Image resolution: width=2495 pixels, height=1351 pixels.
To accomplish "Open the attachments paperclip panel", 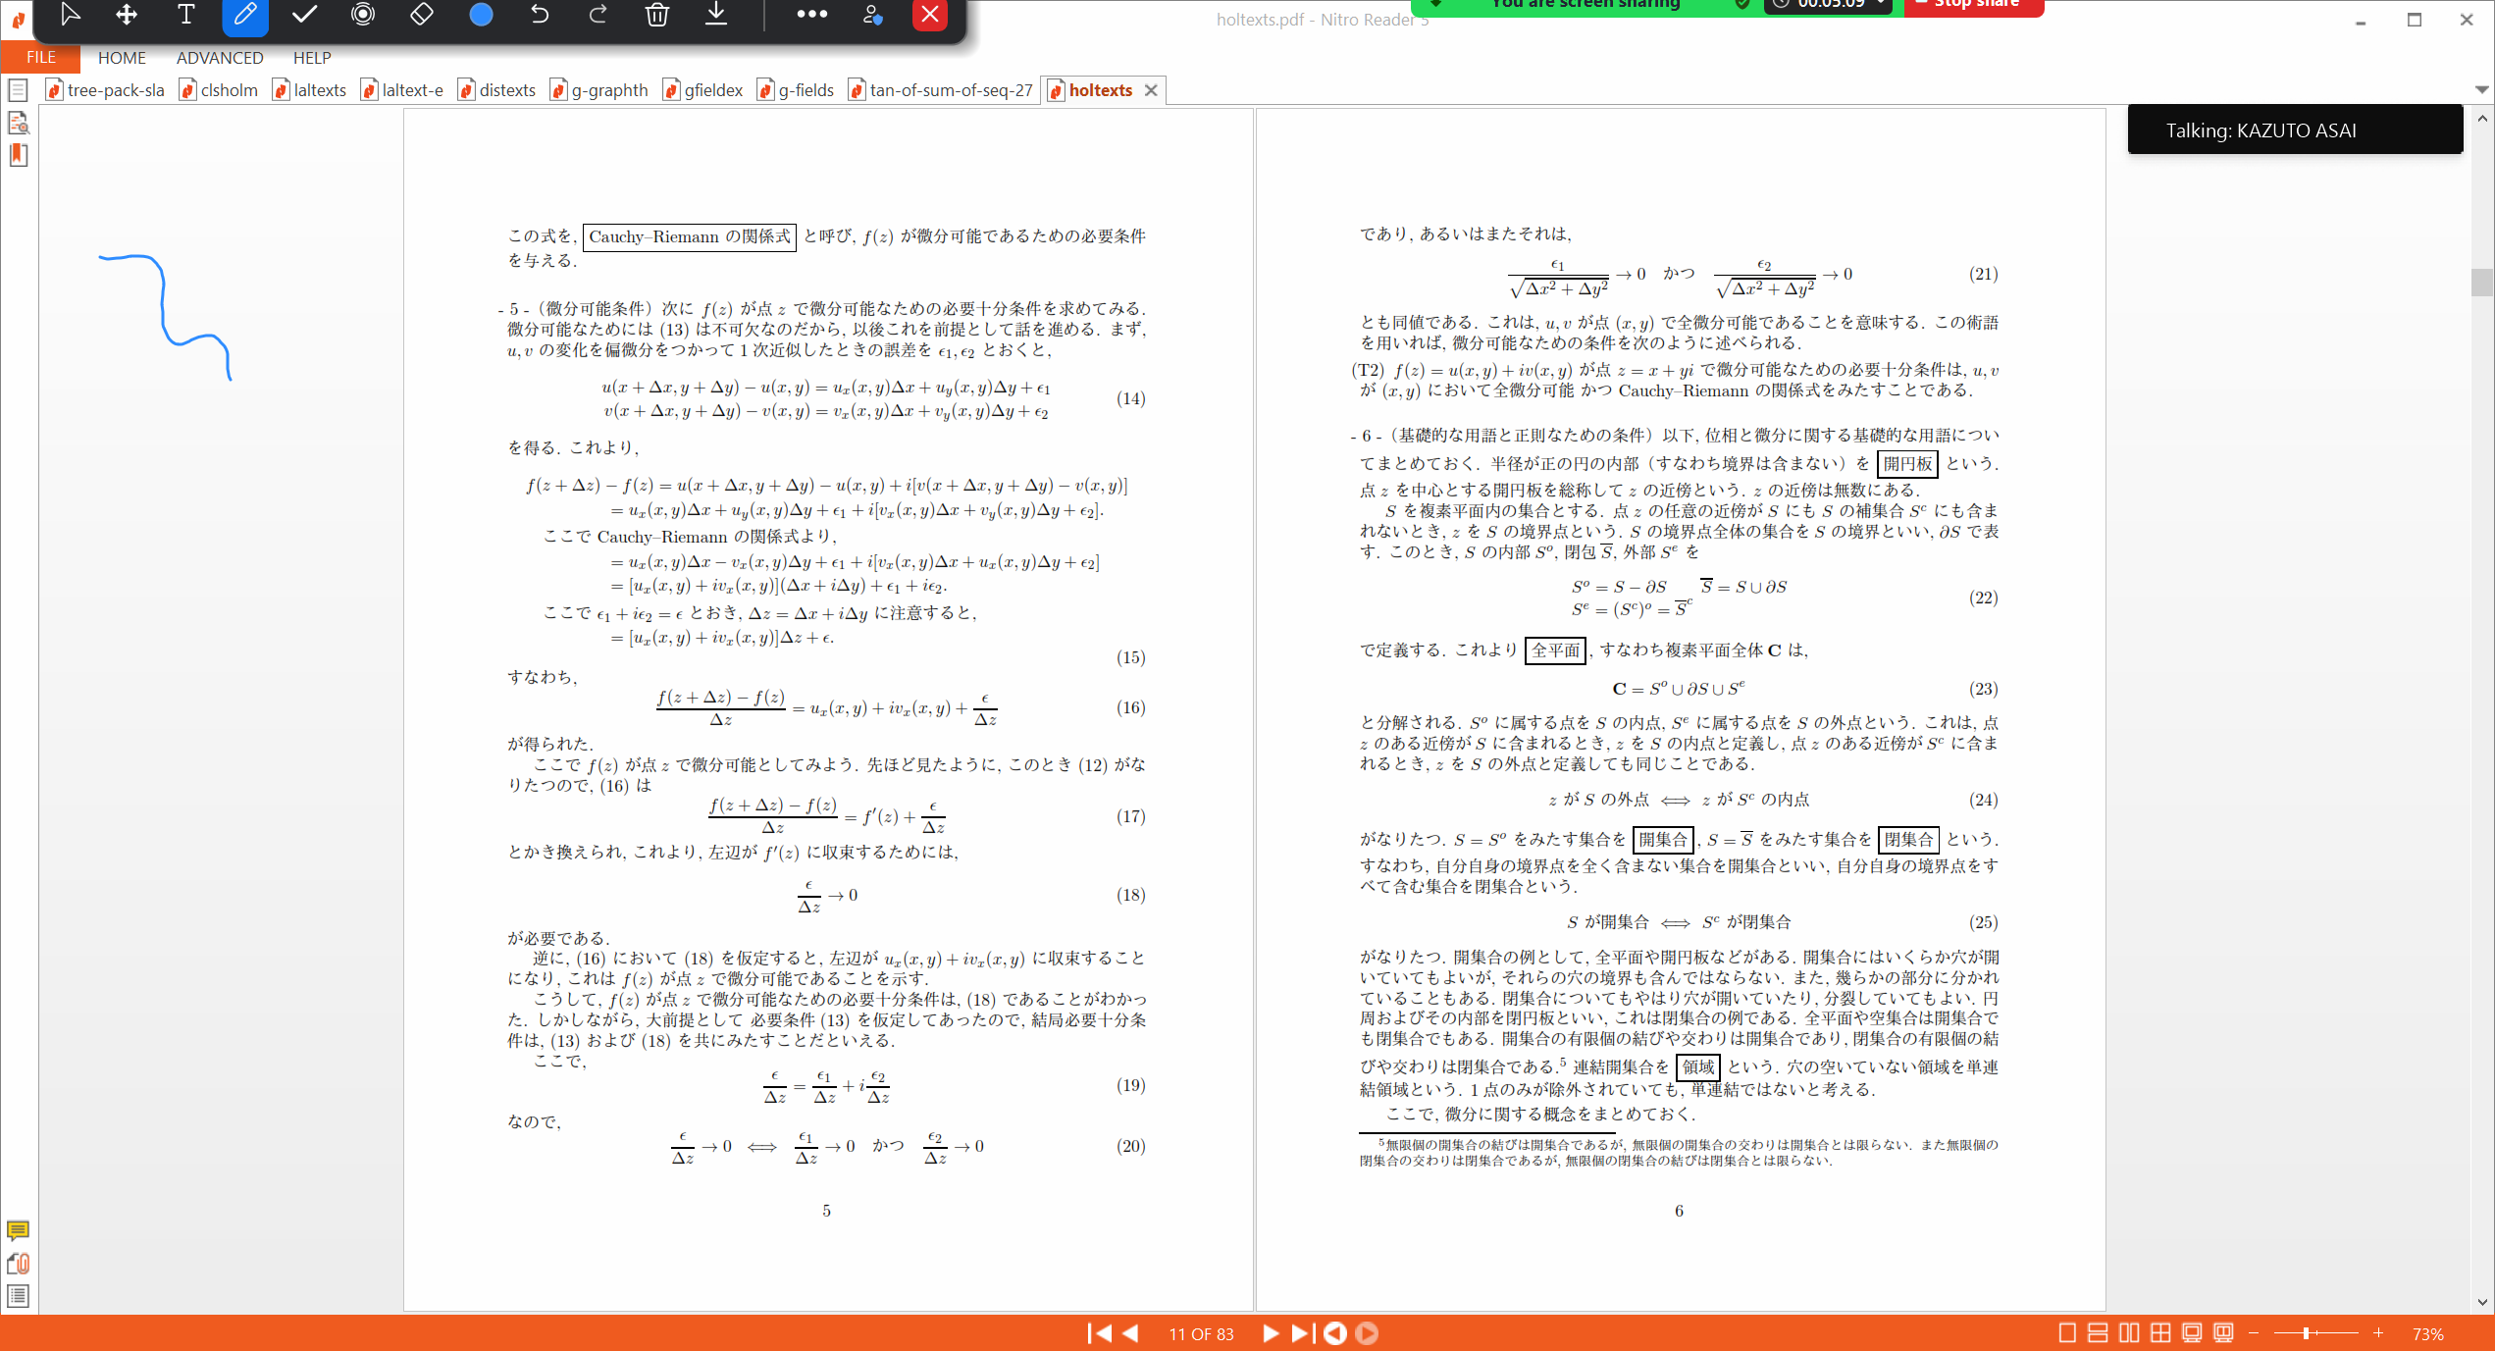I will point(18,1264).
